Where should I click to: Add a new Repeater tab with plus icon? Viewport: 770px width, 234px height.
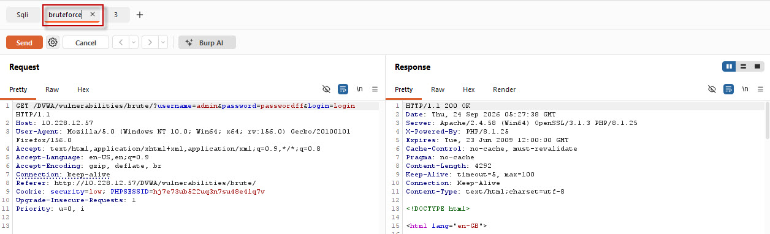(140, 15)
